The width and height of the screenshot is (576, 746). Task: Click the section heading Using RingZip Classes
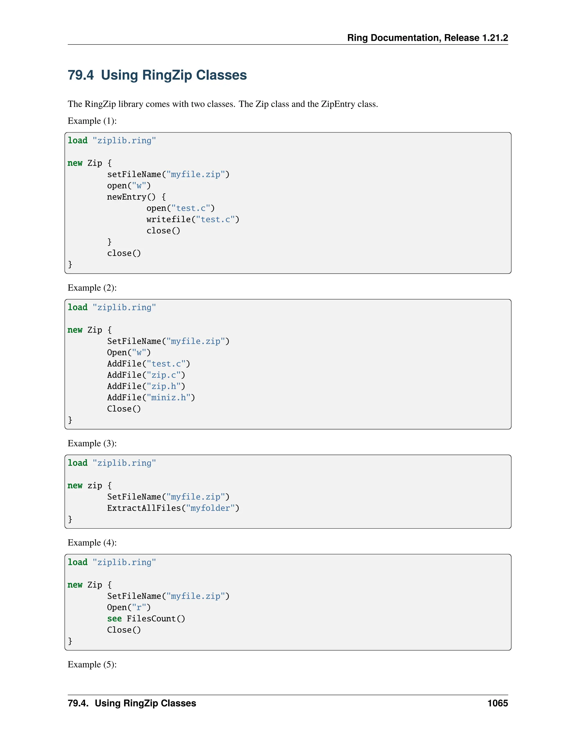click(x=157, y=75)
